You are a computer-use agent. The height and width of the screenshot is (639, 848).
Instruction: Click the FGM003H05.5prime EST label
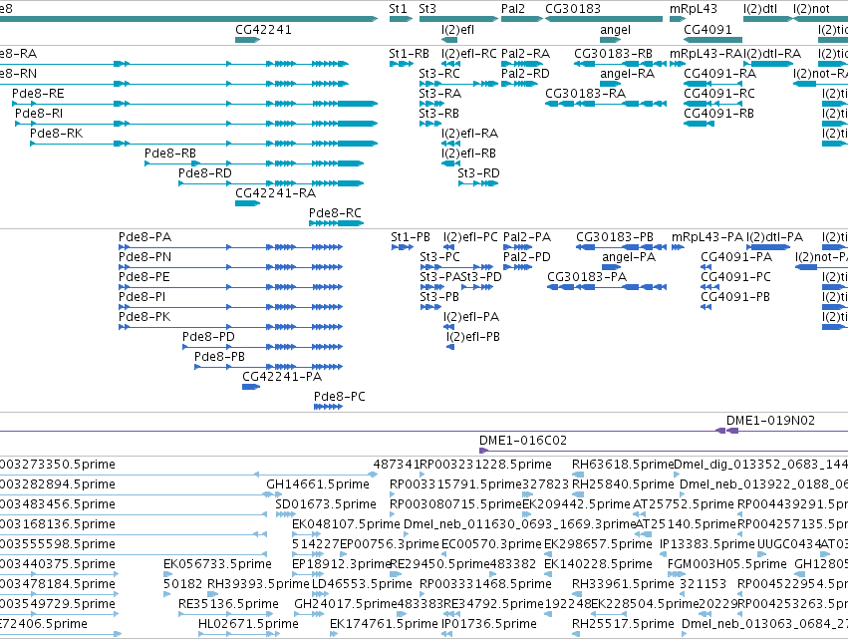[x=726, y=565]
